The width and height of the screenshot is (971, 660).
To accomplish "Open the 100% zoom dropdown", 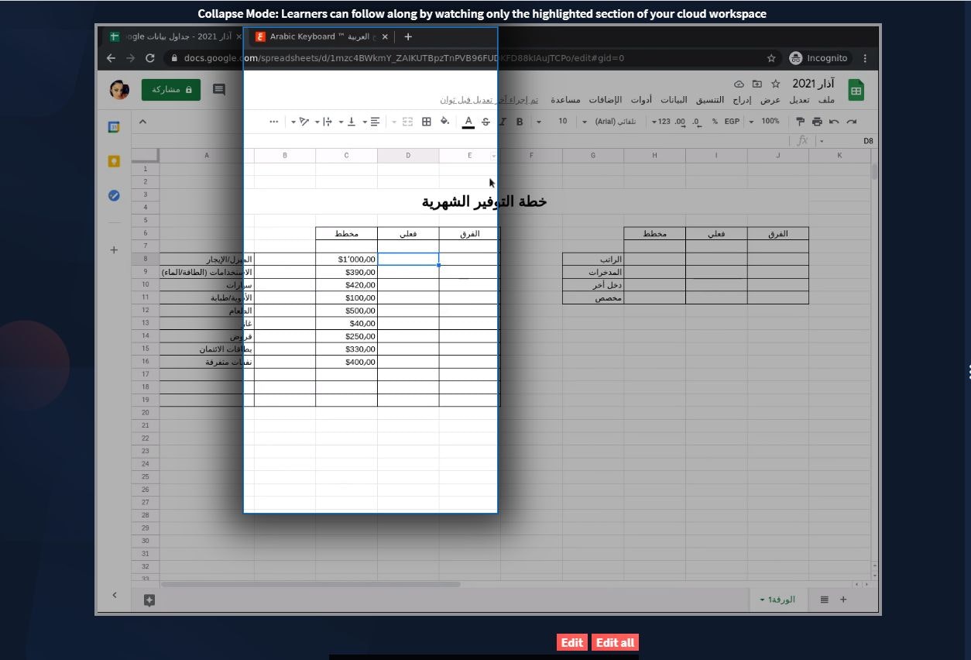I will tap(765, 122).
